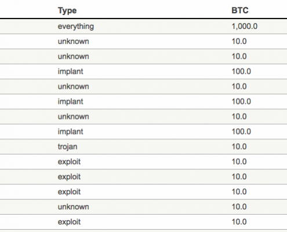Click the BTC column header
This screenshot has height=232, width=287.
(x=240, y=10)
